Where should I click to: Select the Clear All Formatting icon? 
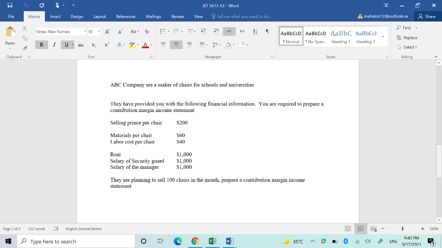pyautogui.click(x=147, y=32)
